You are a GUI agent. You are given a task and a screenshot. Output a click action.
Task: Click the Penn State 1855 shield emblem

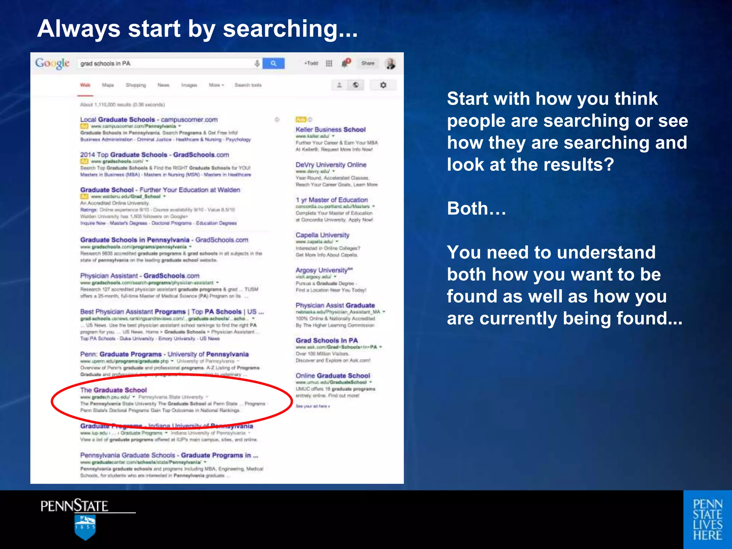[x=85, y=527]
